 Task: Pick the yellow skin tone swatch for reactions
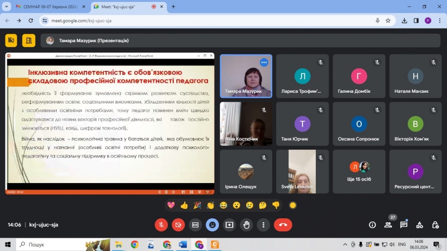pos(293,205)
